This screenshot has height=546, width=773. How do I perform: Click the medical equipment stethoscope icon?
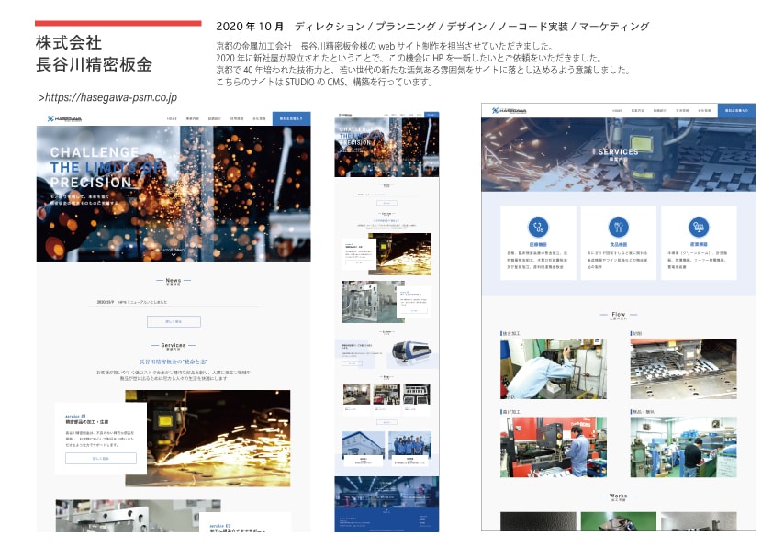(x=539, y=226)
